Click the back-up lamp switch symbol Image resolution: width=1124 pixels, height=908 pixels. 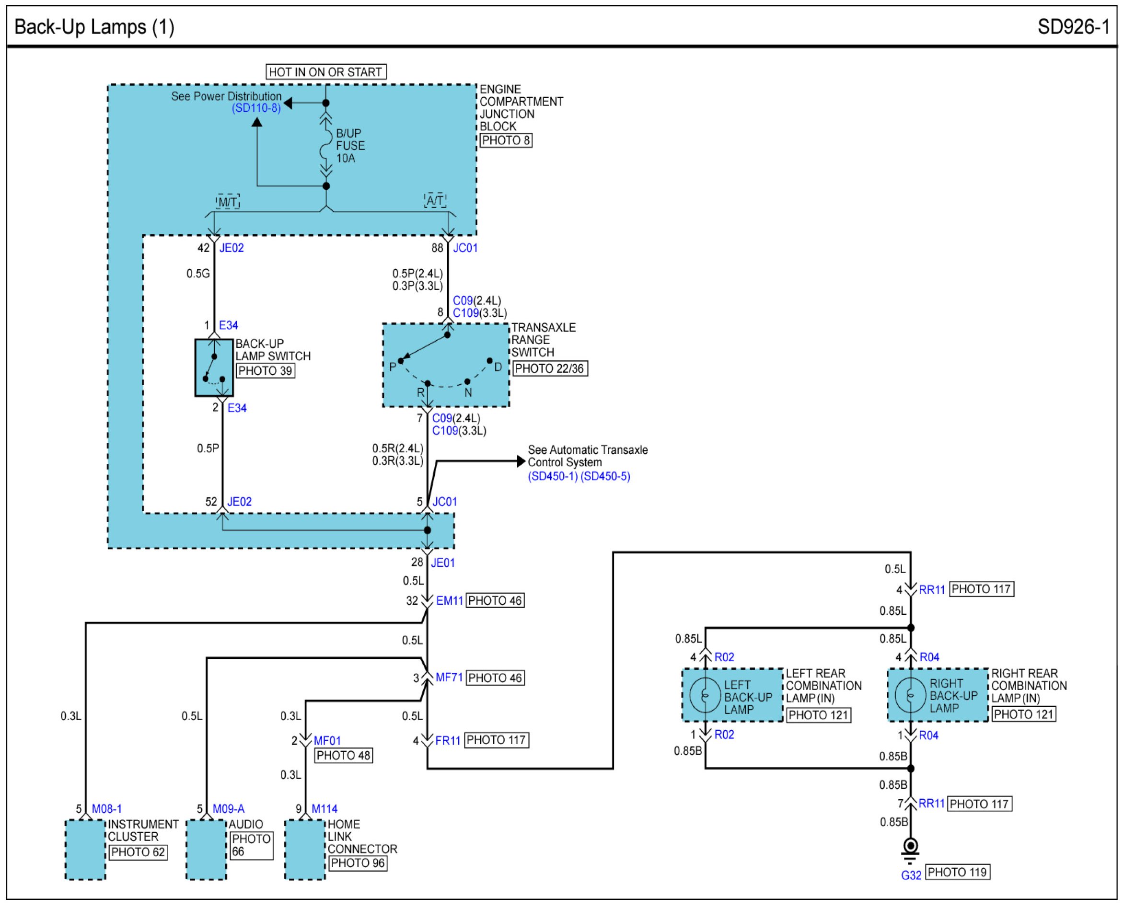click(214, 368)
